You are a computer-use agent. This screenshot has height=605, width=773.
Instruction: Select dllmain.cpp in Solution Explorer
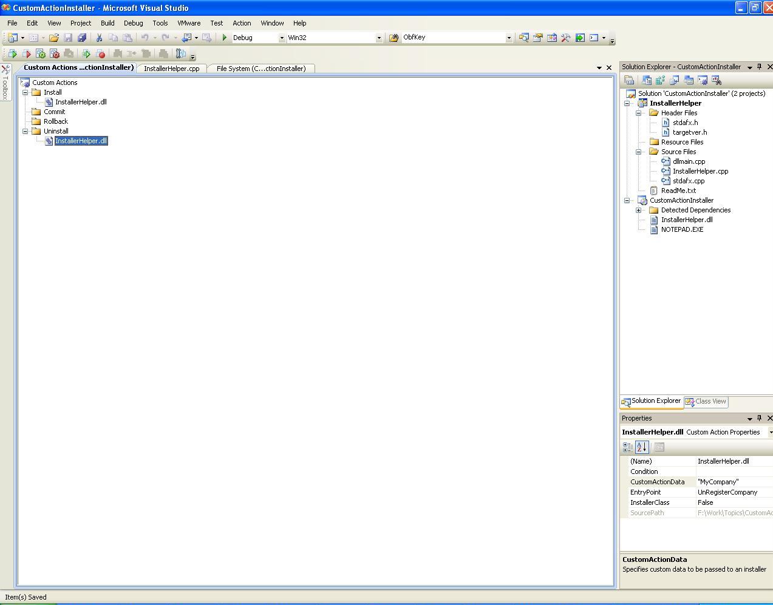689,161
